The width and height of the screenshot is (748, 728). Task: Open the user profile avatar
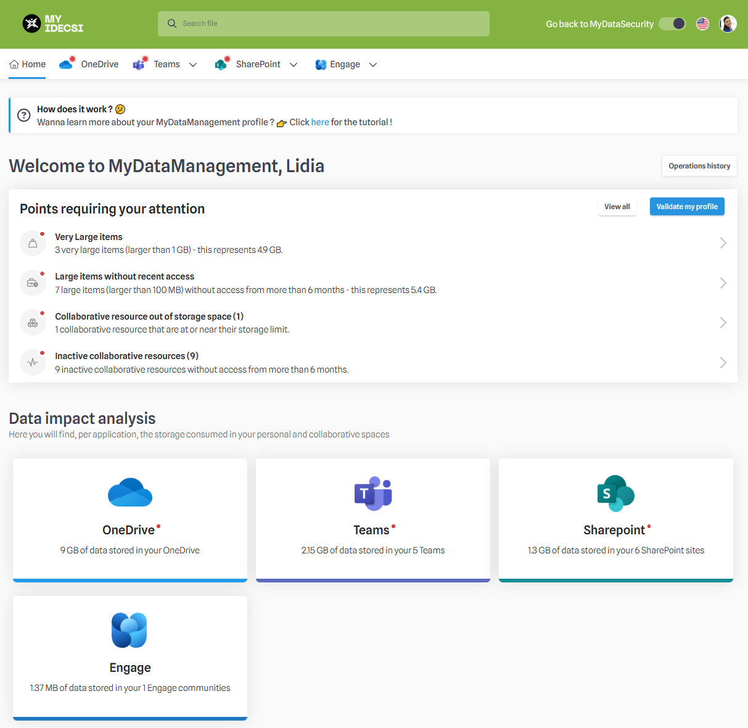pyautogui.click(x=728, y=24)
